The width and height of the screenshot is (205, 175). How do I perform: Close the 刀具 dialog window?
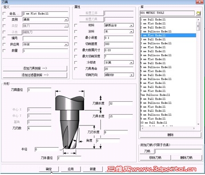[200, 2]
